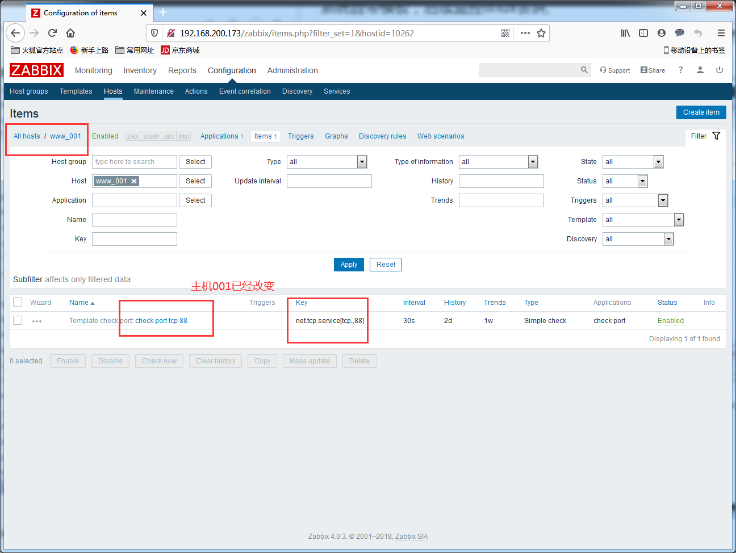This screenshot has height=553, width=736.
Task: Open the Triggers filter dropdown
Action: [635, 200]
